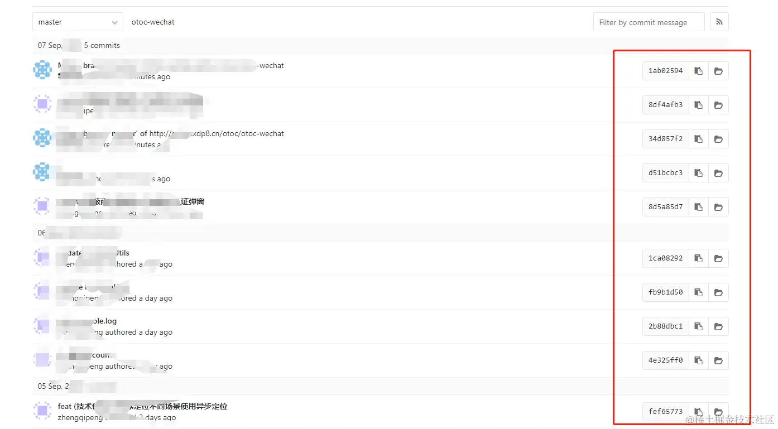This screenshot has width=778, height=429.
Task: Open commit title ending with 证弹窗
Action: [131, 201]
